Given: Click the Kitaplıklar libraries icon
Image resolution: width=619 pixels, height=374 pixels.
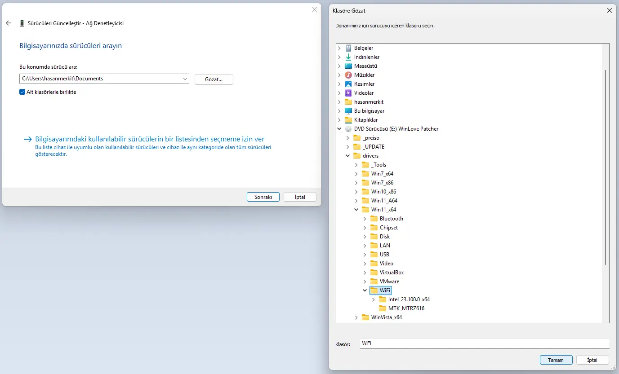Looking at the screenshot, I should pyautogui.click(x=348, y=120).
